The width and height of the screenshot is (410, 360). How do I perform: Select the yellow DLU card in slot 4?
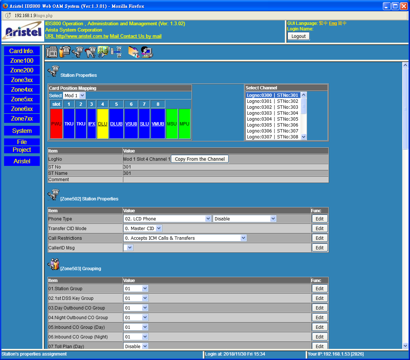[102, 124]
